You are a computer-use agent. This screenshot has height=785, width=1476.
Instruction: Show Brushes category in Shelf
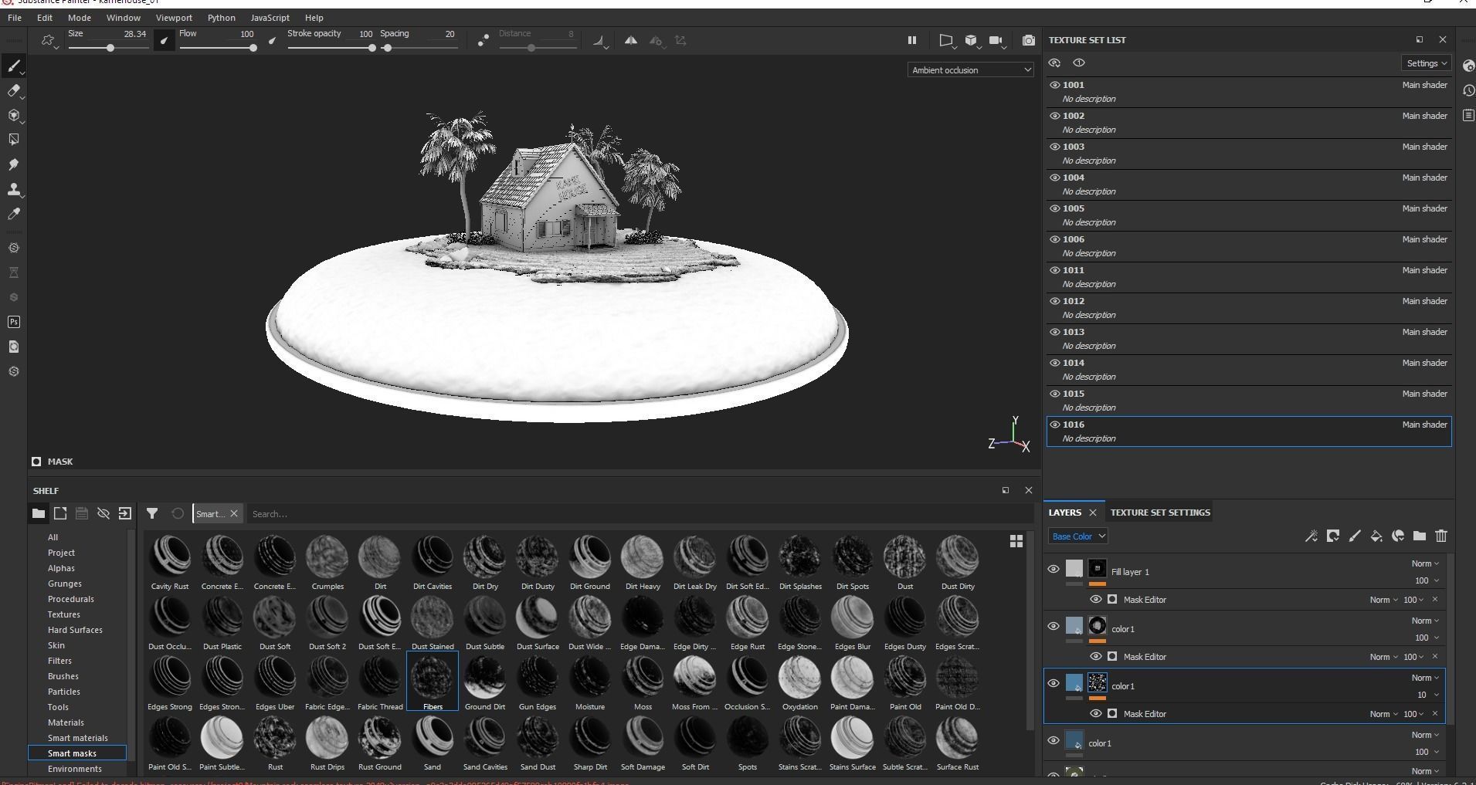pyautogui.click(x=63, y=676)
